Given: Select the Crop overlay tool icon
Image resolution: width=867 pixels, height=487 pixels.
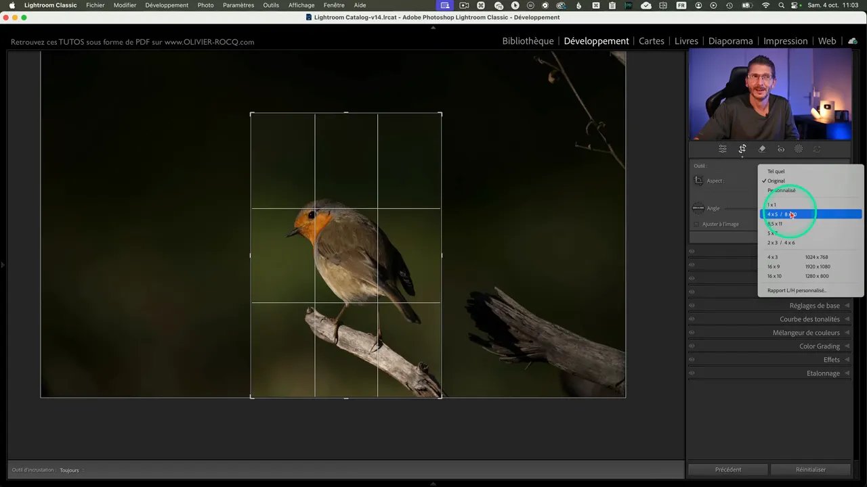Looking at the screenshot, I should (x=742, y=149).
